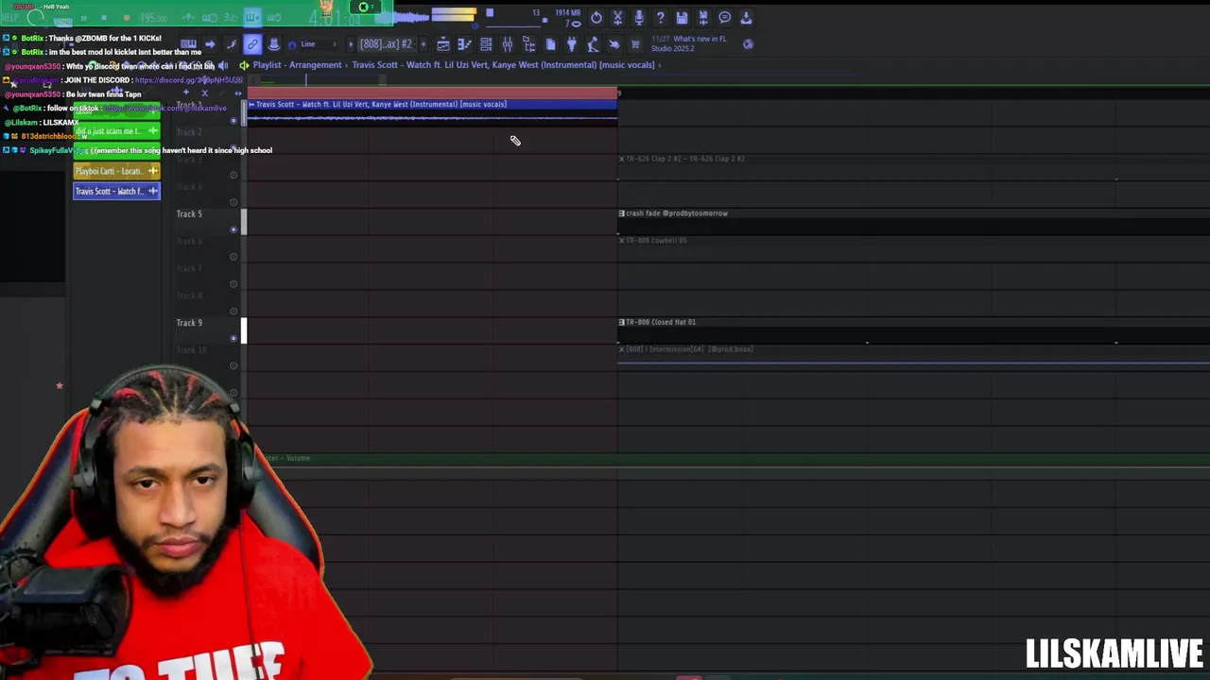
Task: Open the discord.gg link in chat
Action: (189, 80)
